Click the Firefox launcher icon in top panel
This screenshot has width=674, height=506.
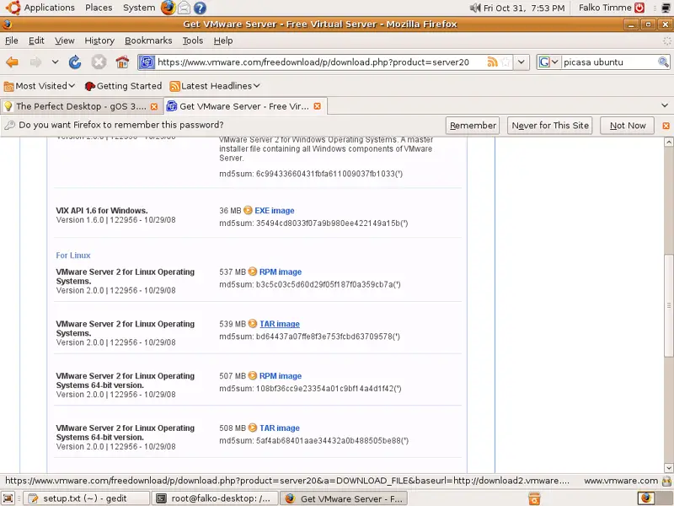[168, 8]
